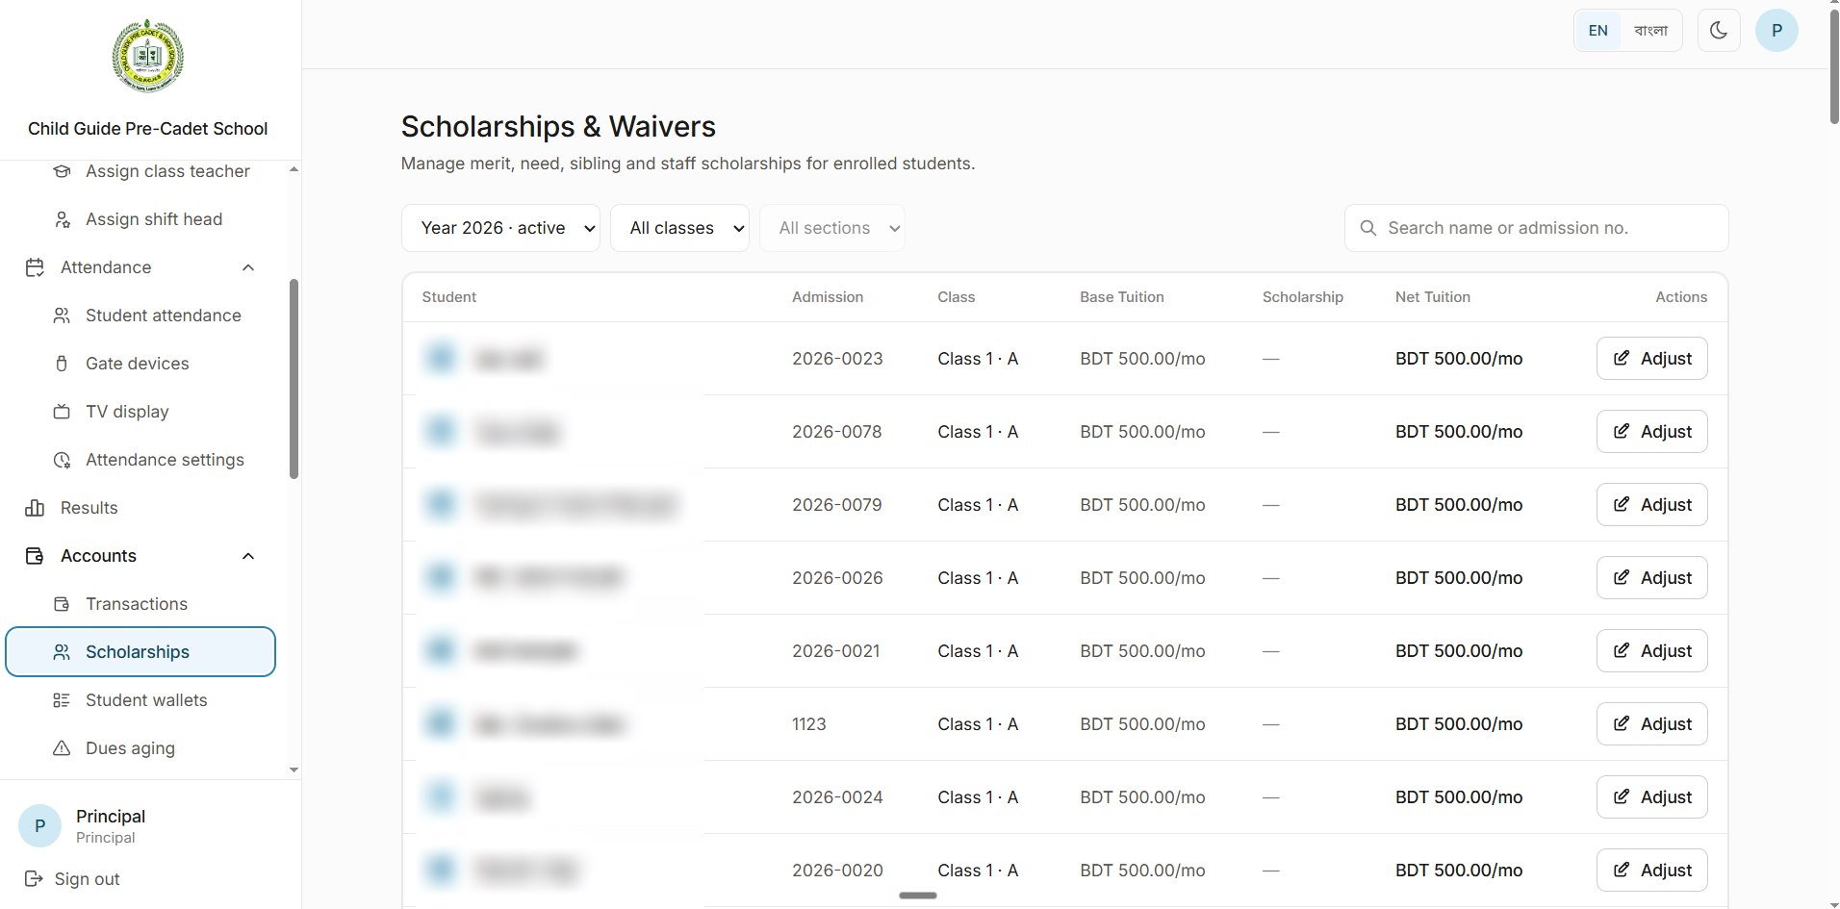Adjust scholarship for admission 2026-0078
Viewport: 1840px width, 909px height.
1651,432
